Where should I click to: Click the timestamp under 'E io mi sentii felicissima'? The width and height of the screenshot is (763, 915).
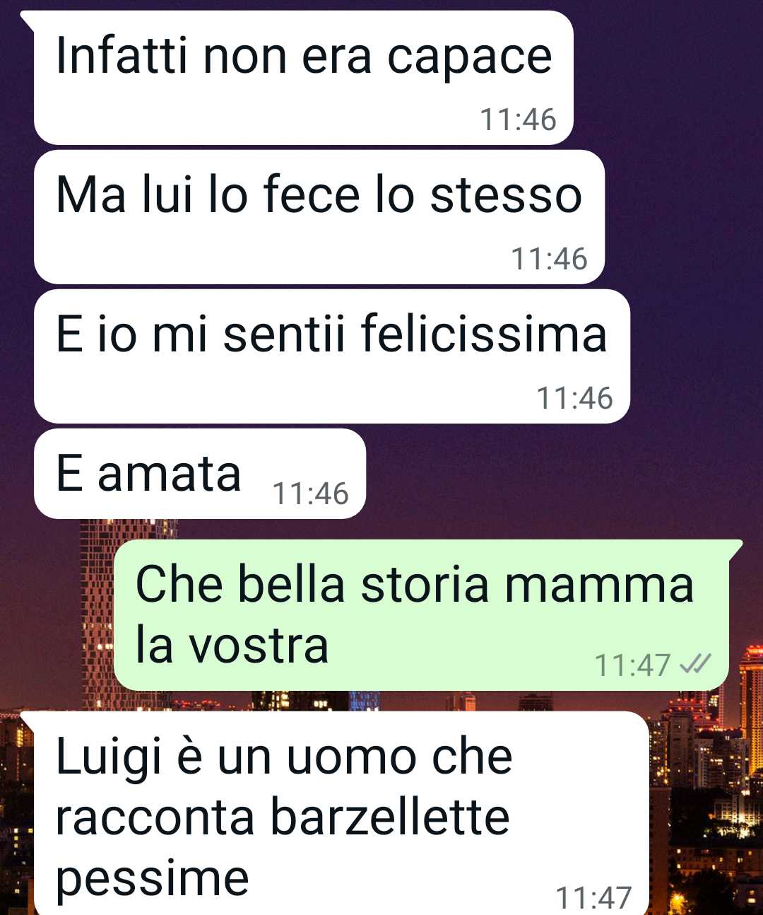point(574,398)
